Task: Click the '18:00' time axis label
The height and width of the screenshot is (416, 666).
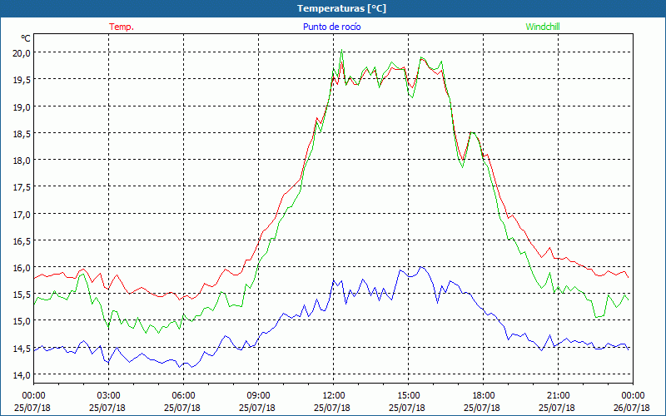Action: pos(484,396)
